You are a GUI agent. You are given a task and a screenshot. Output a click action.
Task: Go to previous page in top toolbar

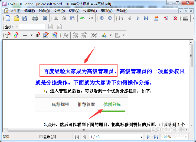(129, 18)
